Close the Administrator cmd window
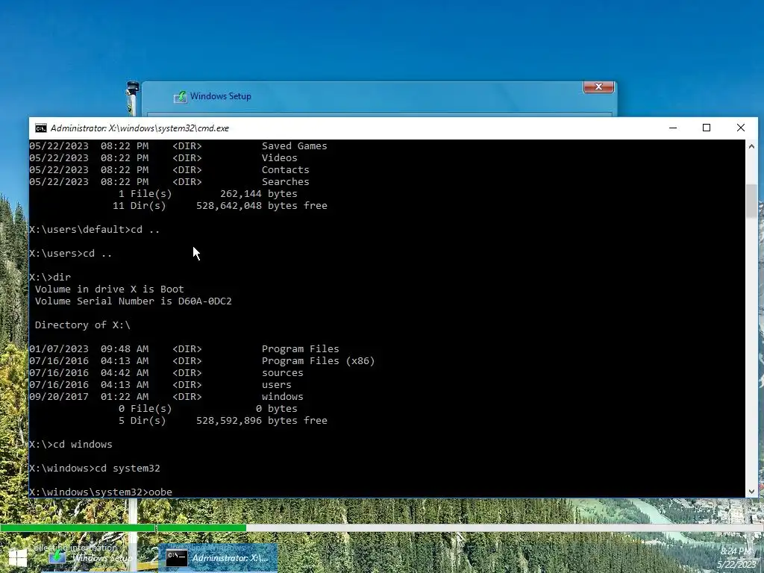Image resolution: width=764 pixels, height=573 pixels. (x=741, y=128)
